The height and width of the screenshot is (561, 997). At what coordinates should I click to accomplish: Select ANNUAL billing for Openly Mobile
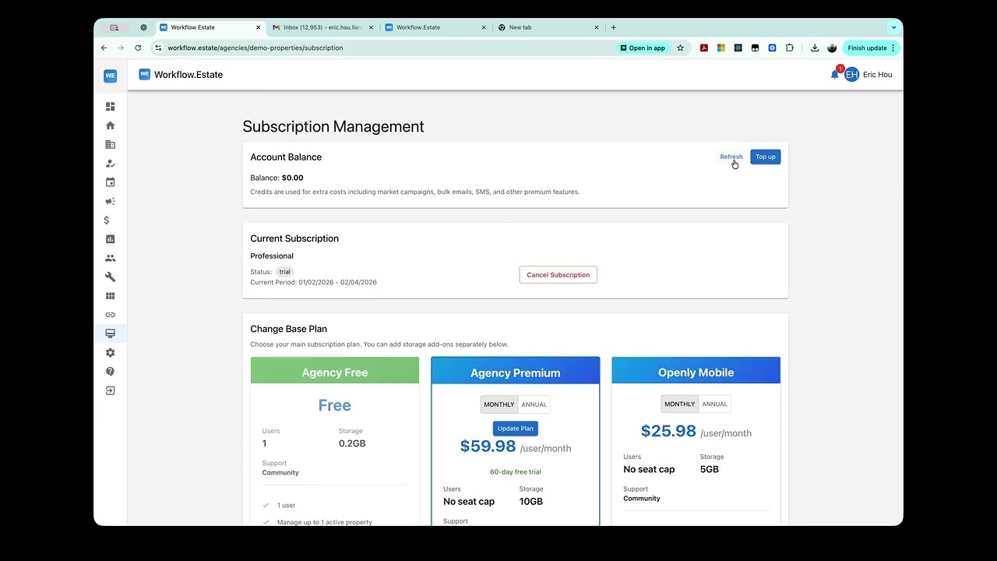tap(715, 404)
